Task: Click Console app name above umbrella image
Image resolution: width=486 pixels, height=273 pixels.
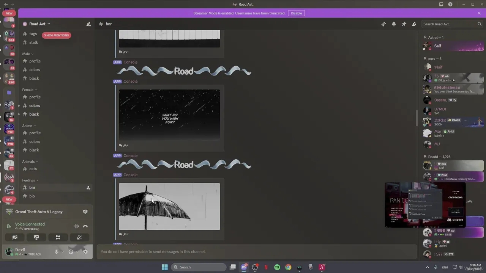Action: 130,175
